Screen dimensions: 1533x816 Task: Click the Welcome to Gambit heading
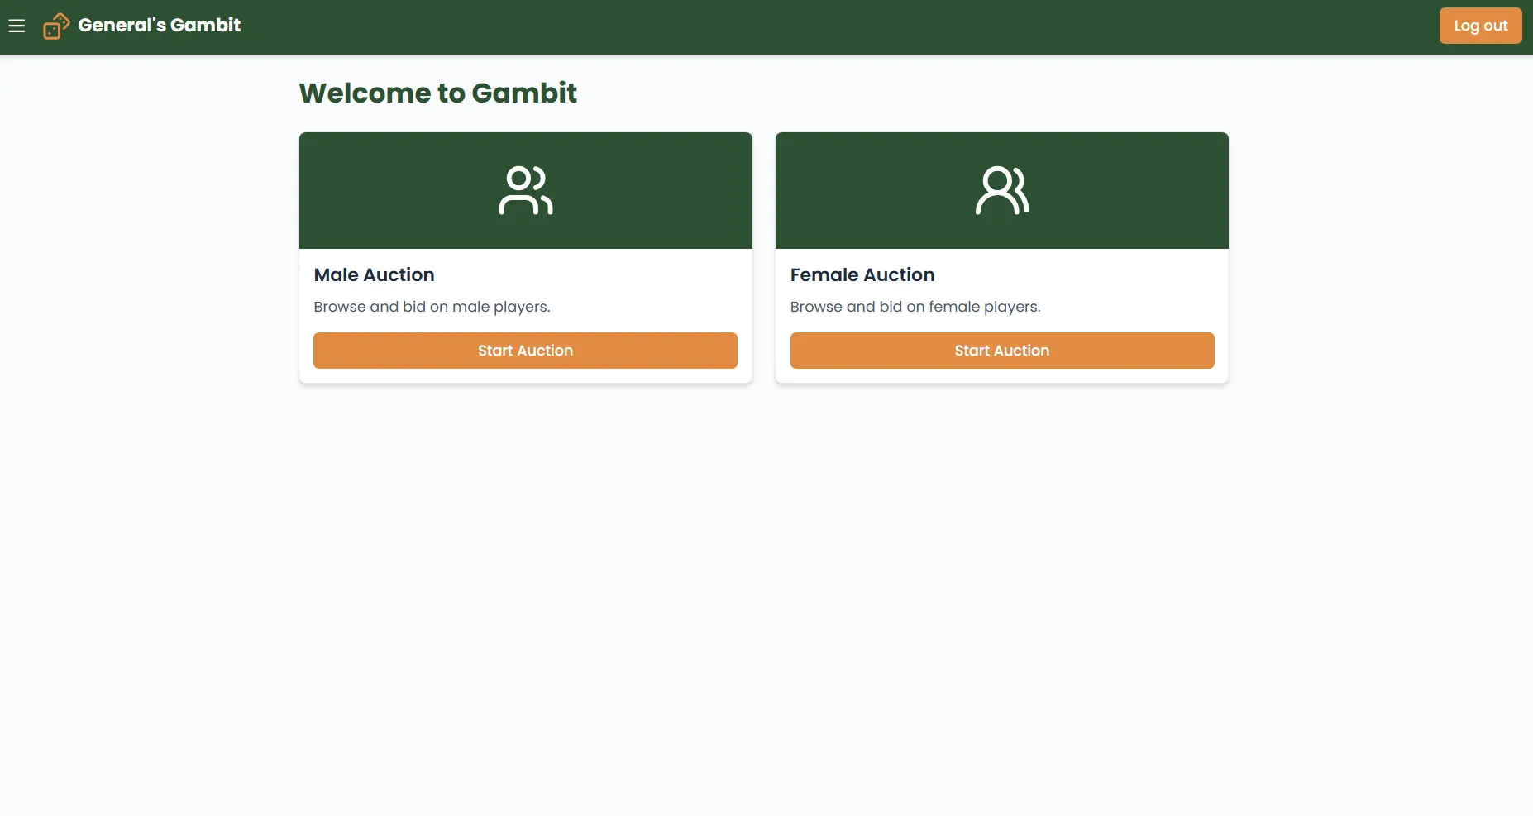(437, 93)
